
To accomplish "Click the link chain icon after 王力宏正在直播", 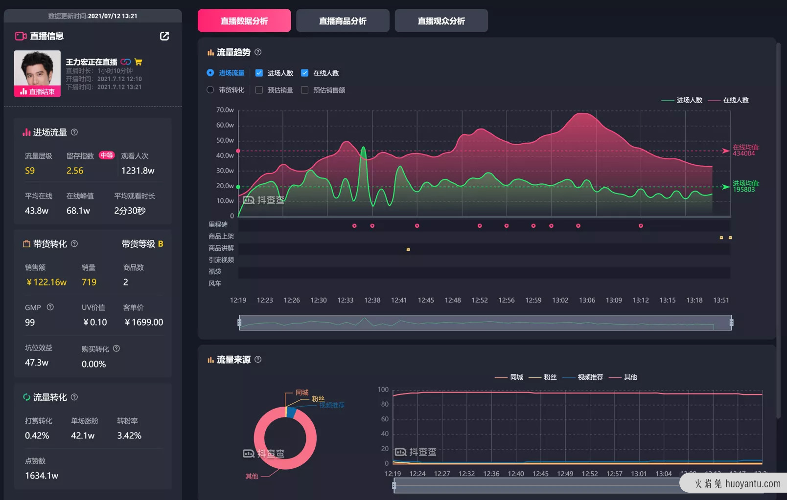I will 126,62.
